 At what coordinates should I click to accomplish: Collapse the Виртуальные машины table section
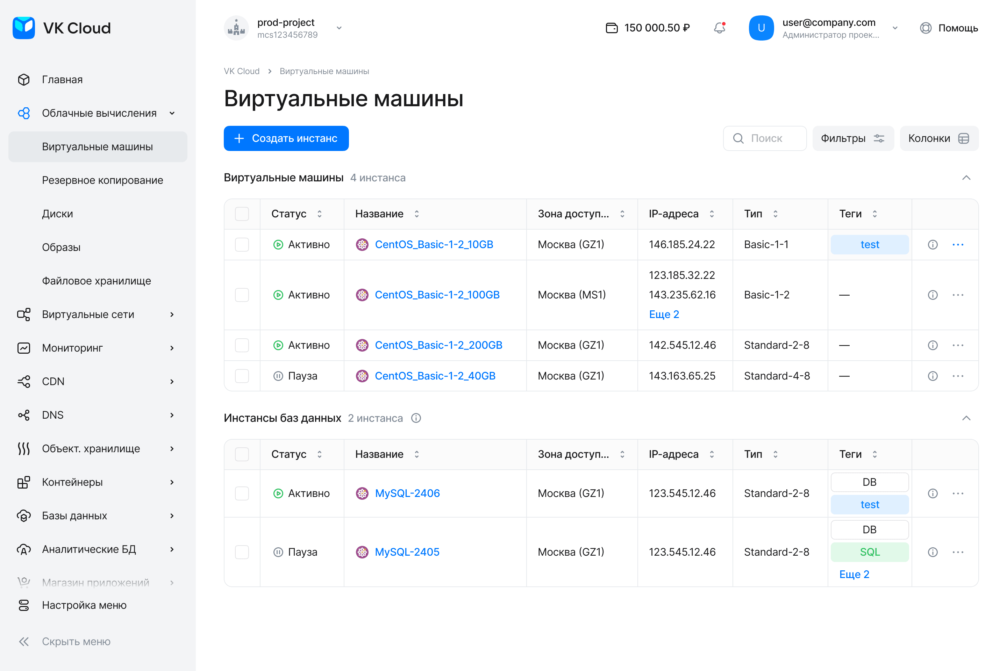(x=966, y=178)
